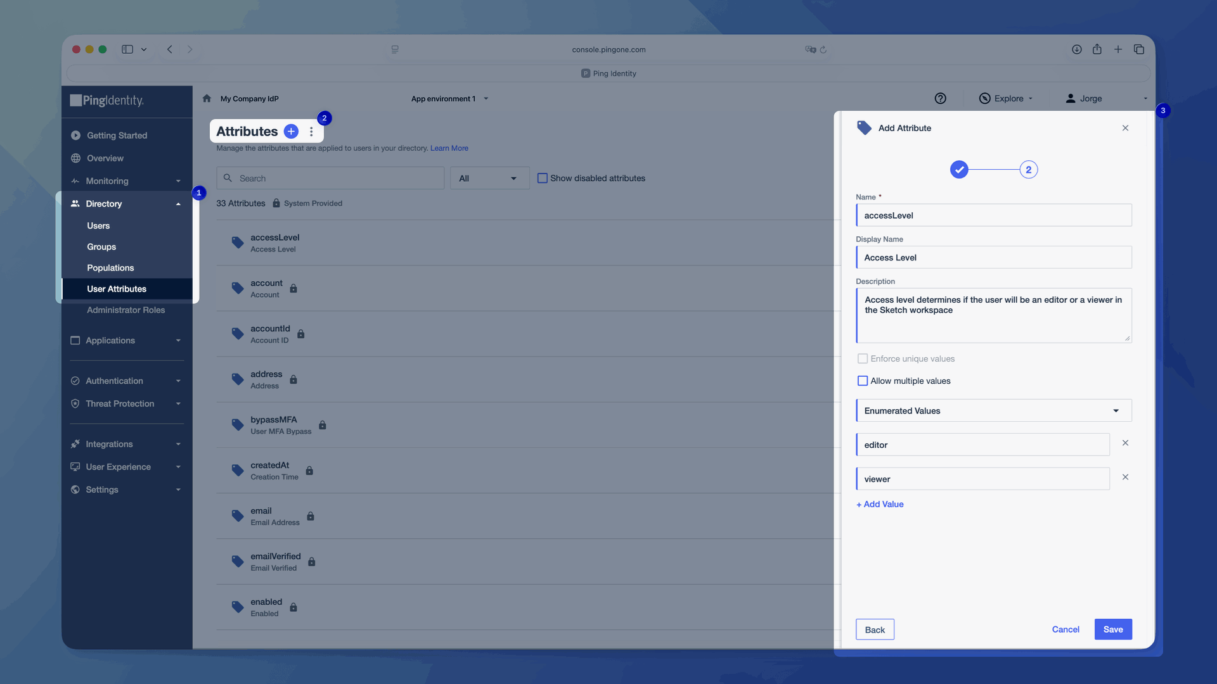Click the Cancel button
The image size is (1217, 684).
coord(1066,629)
